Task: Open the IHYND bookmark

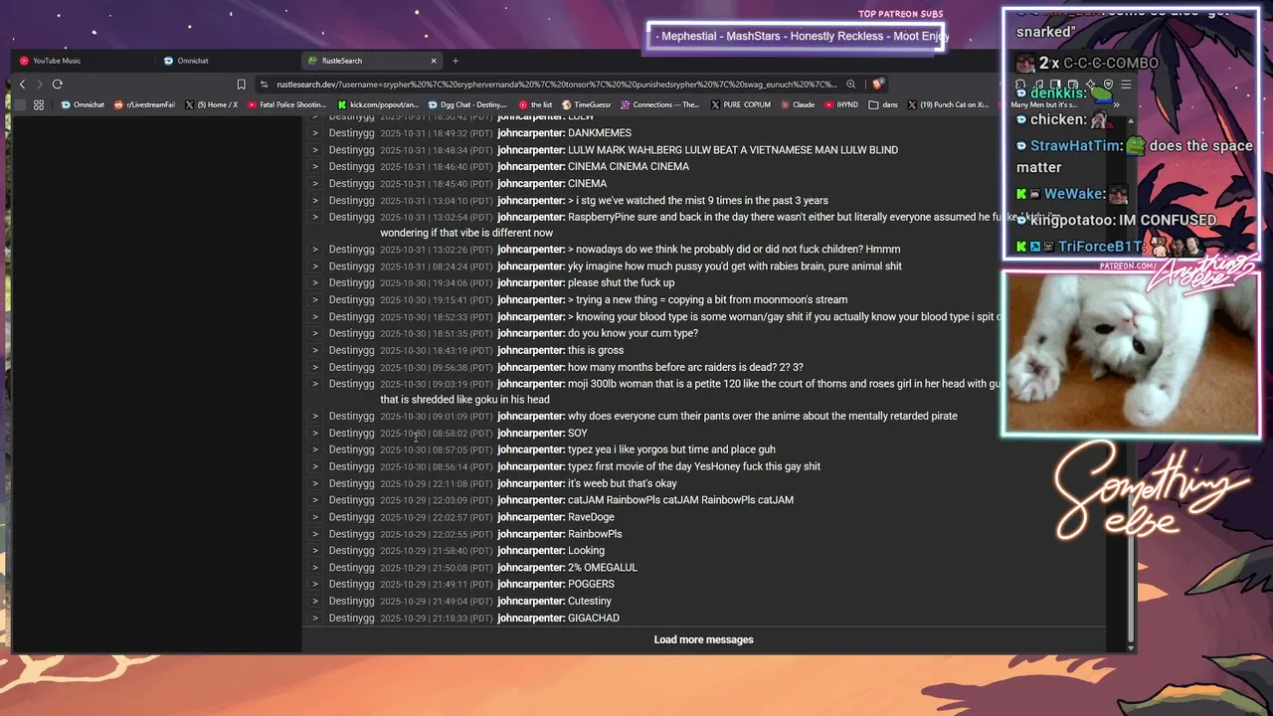Action: pyautogui.click(x=840, y=104)
